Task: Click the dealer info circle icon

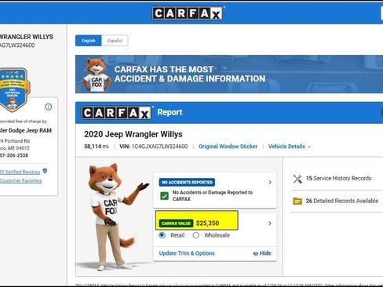Action: click(x=49, y=107)
